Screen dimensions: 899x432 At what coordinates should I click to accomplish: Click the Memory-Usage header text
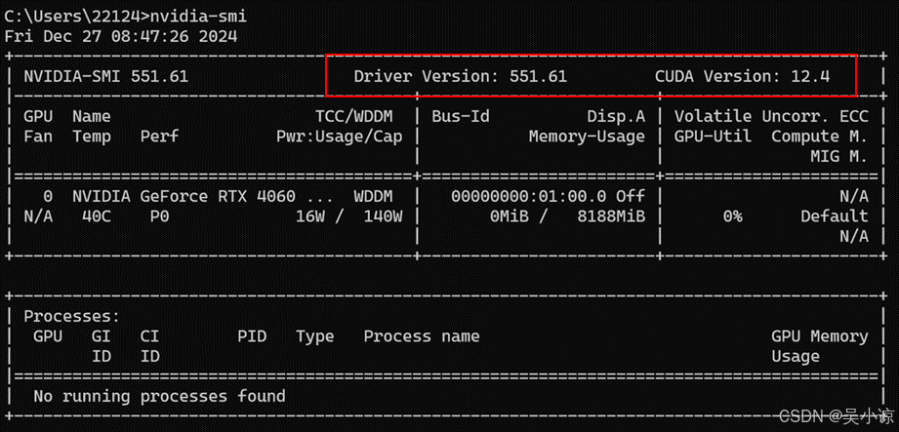coord(587,137)
